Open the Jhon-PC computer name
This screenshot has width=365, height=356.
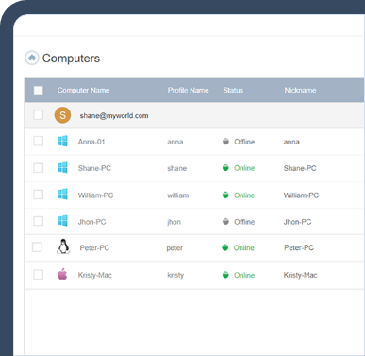tap(91, 222)
